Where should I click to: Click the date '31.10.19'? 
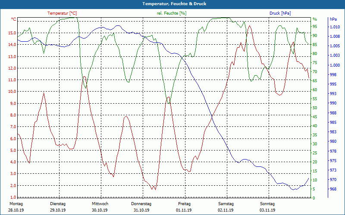141,210
